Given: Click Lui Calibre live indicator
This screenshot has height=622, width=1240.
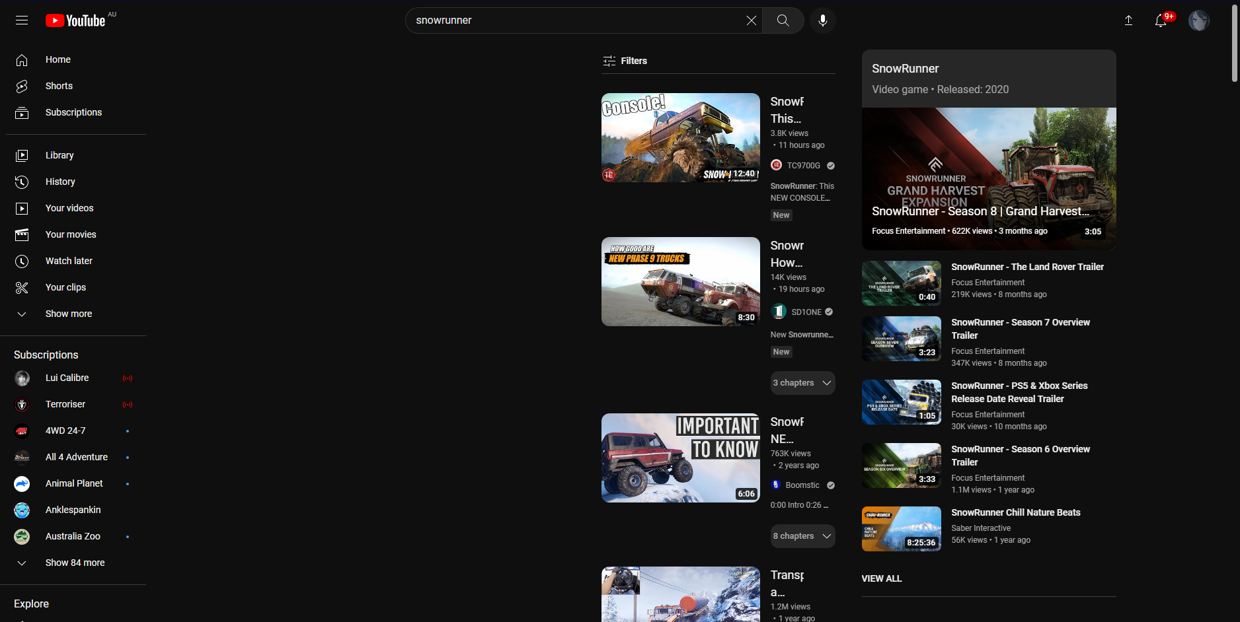Looking at the screenshot, I should pos(128,378).
